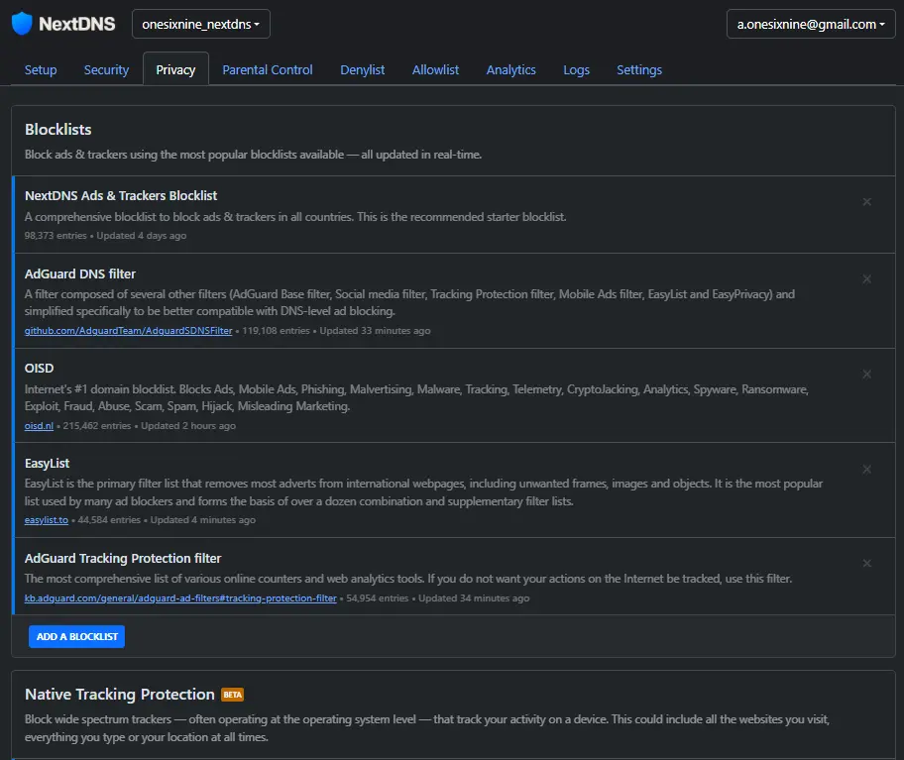The height and width of the screenshot is (760, 904).
Task: Click the NextDNS shield logo
Action: tap(22, 23)
